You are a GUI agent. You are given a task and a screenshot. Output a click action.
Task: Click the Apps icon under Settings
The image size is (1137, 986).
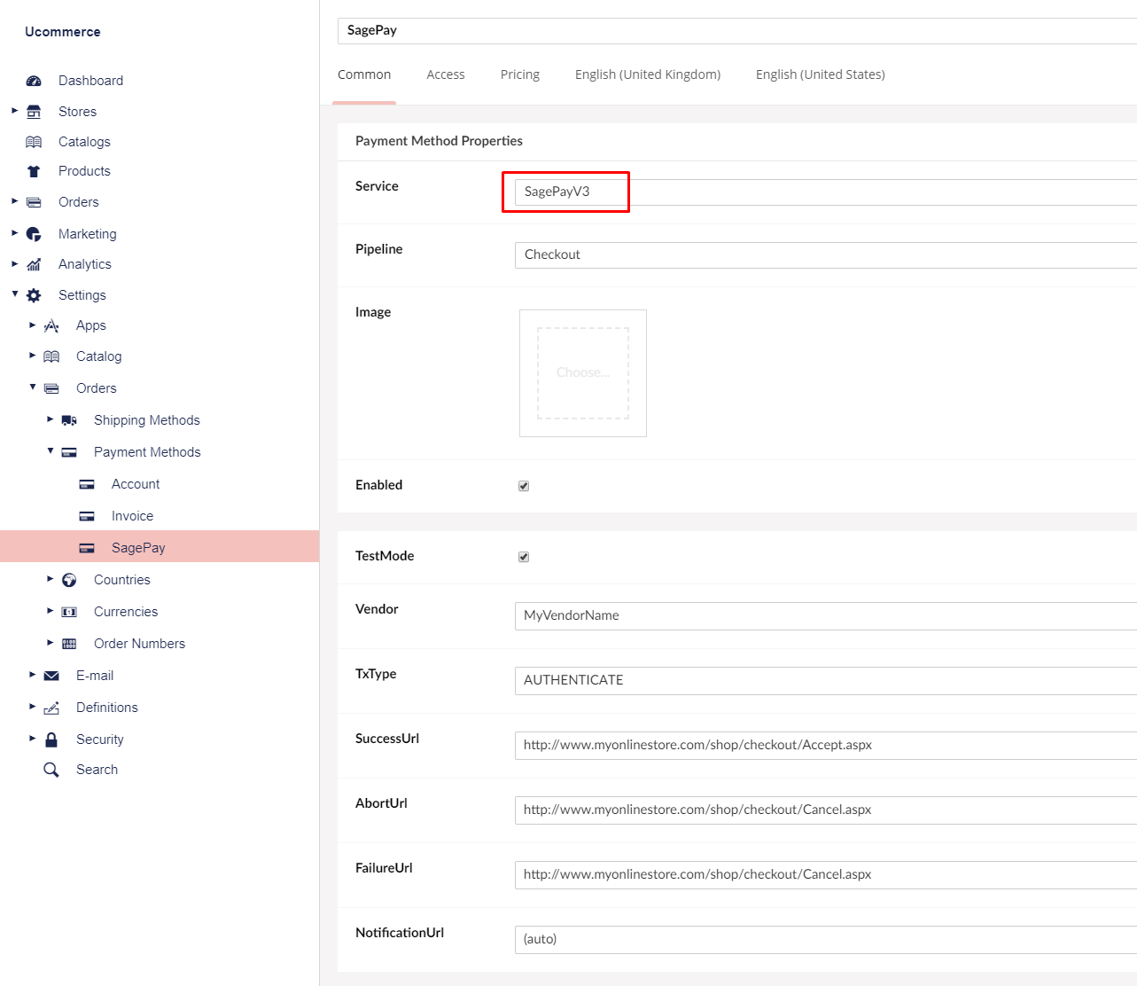(51, 325)
